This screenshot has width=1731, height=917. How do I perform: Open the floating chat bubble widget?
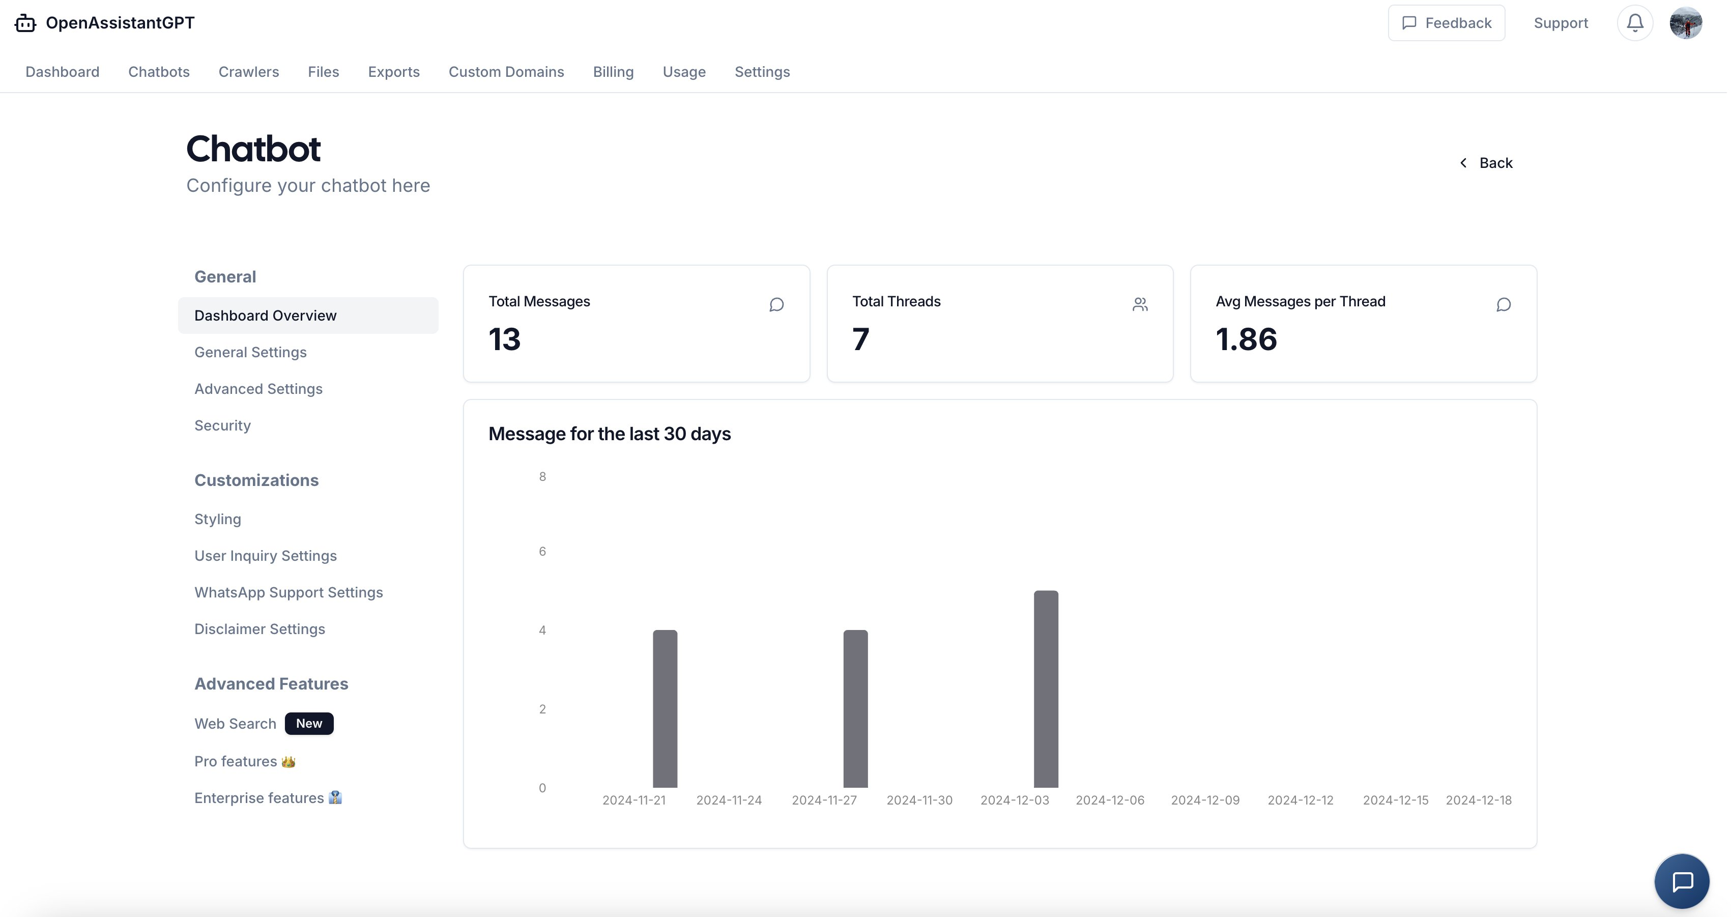pyautogui.click(x=1681, y=881)
